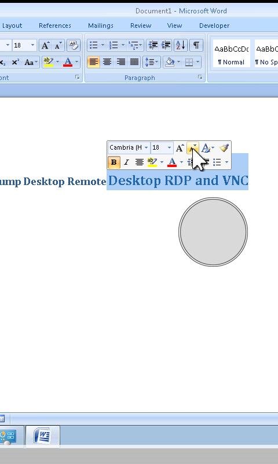Click the Increase Indent icon in ribbon

(166, 45)
